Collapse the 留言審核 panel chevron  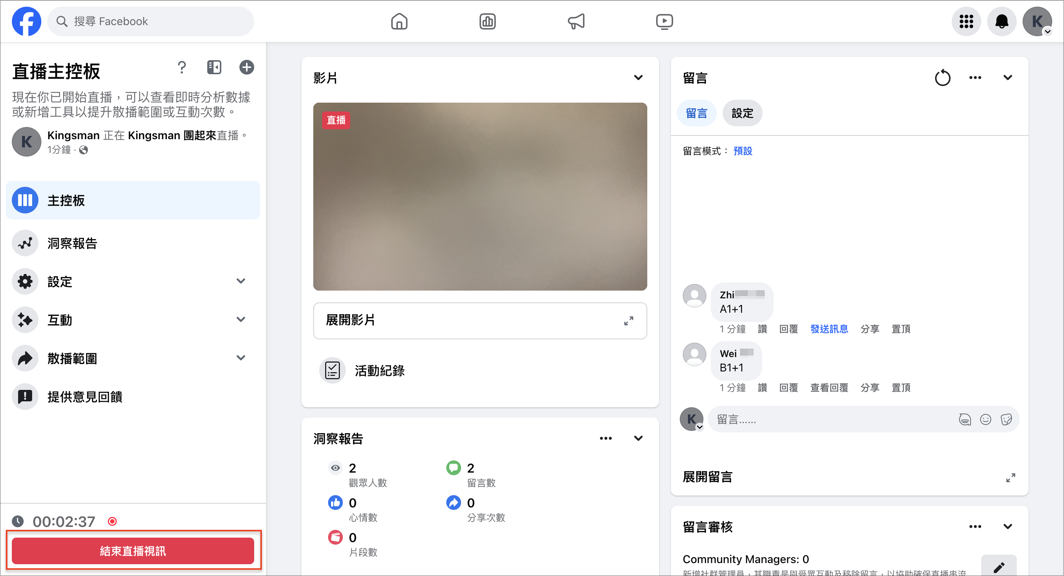pos(1007,527)
